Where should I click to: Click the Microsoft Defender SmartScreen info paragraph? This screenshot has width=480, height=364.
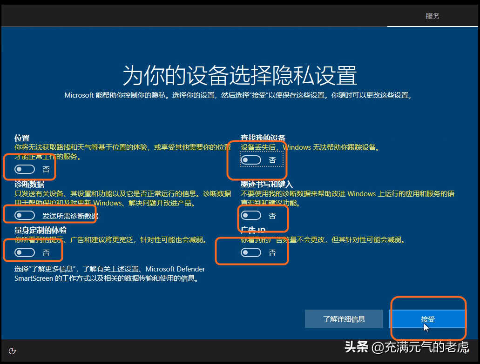[110, 274]
